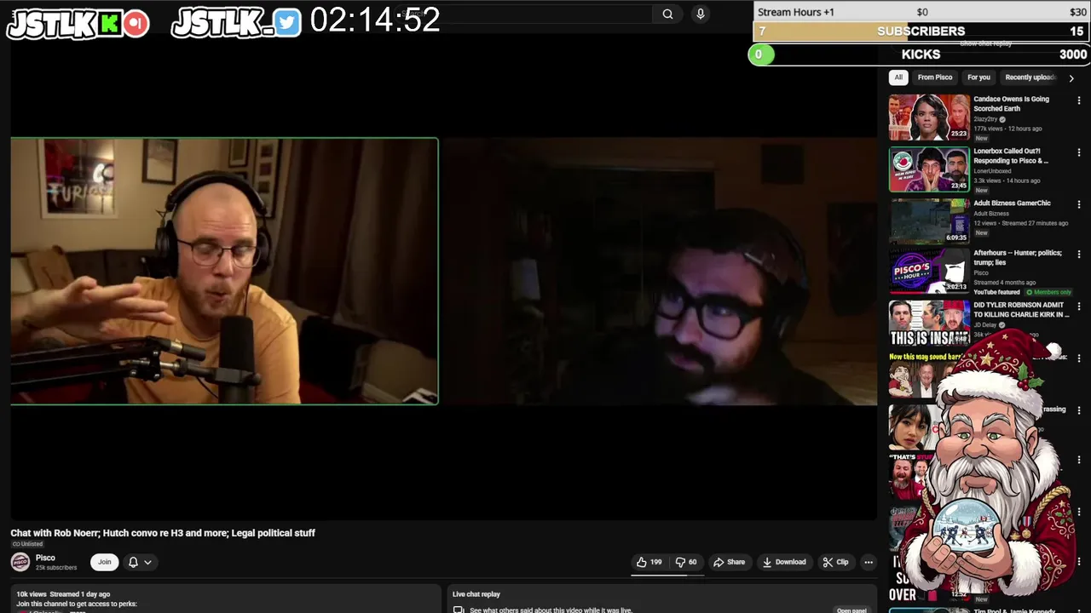Open the notification bell dropdown

coord(140,562)
